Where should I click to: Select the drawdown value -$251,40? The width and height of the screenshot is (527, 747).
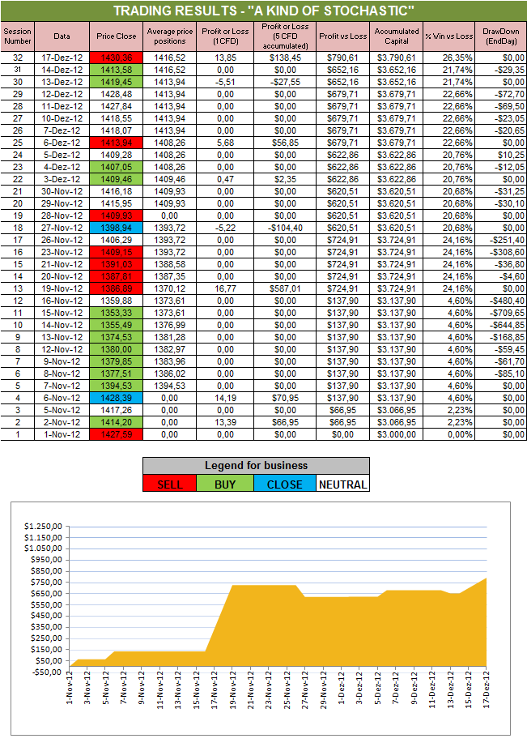[501, 240]
